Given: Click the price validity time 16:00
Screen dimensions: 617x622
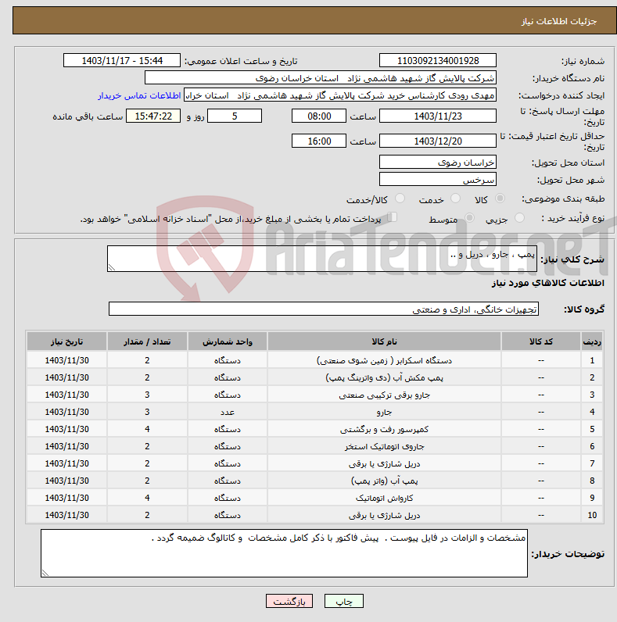Looking at the screenshot, I should (319, 141).
